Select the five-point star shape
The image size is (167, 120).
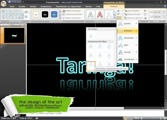(19, 17)
